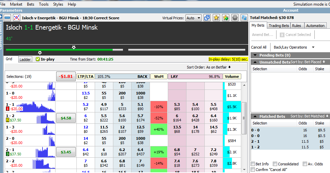Screen dimensions: 330x173
Task: Lay 1 - 2 at 6 price cell
Action: coord(177,118)
